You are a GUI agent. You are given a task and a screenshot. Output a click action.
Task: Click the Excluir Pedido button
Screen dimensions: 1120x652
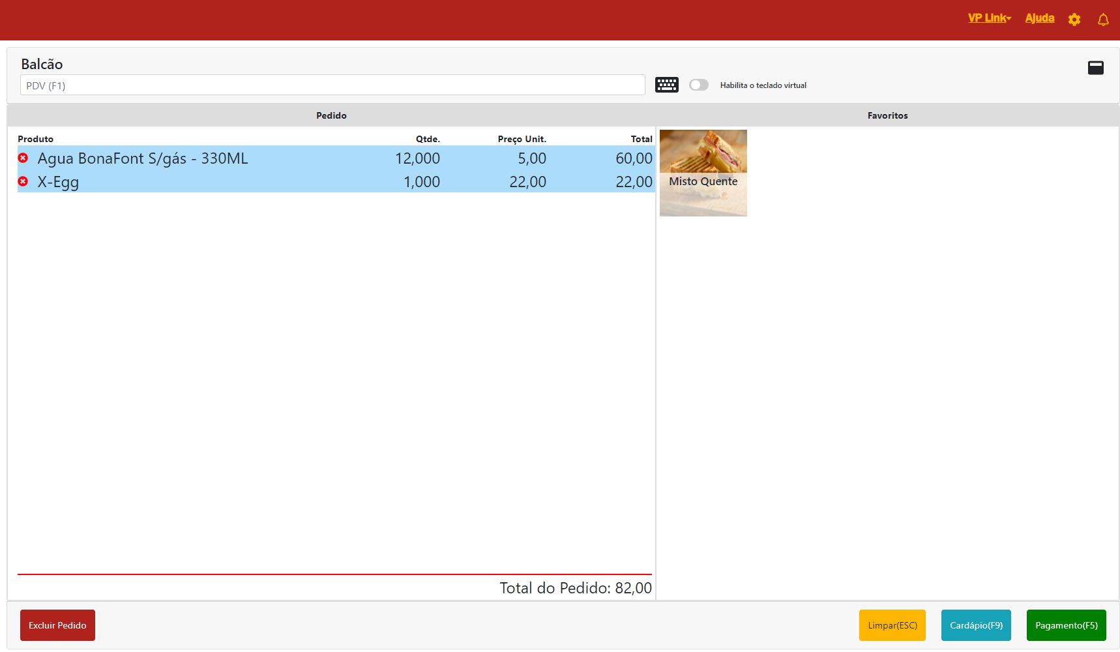57,625
